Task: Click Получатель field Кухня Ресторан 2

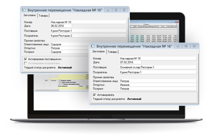Action: (88, 36)
